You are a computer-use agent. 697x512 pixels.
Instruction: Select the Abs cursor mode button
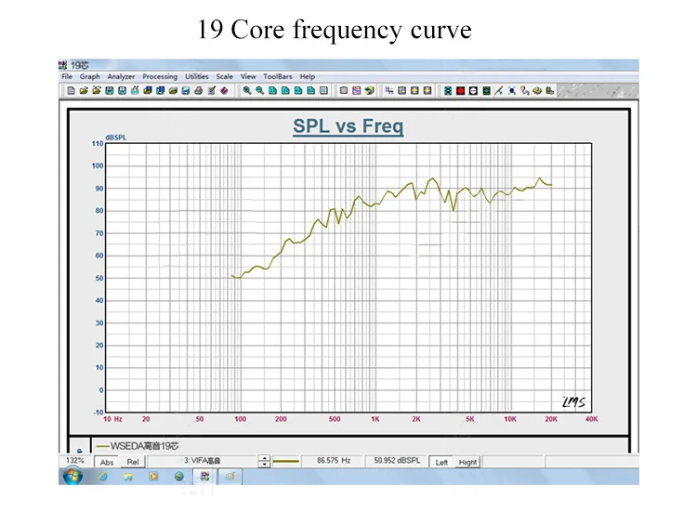coord(107,462)
